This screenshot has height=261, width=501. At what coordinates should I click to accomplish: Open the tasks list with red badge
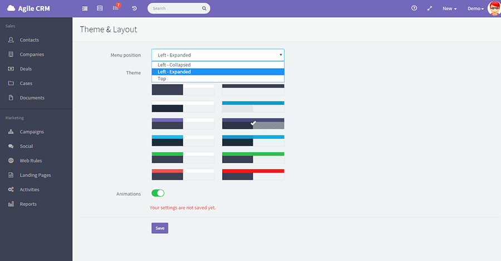coord(116,8)
